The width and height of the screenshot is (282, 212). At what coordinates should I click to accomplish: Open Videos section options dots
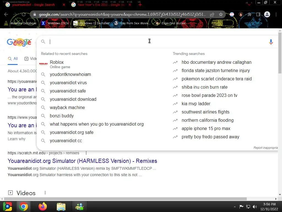click(45, 193)
